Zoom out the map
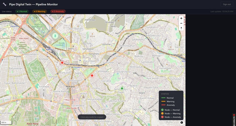This screenshot has width=236, height=126. point(181,23)
